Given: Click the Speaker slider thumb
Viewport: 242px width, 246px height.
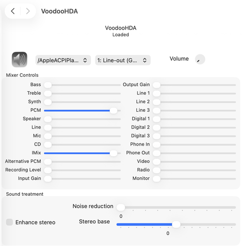Looking at the screenshot, I should [48, 119].
